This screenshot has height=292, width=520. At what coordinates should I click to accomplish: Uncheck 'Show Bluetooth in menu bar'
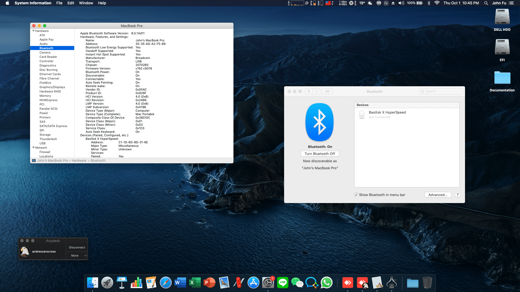[x=356, y=195]
